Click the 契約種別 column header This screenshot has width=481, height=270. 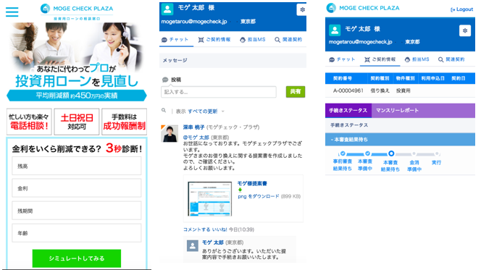pos(380,78)
